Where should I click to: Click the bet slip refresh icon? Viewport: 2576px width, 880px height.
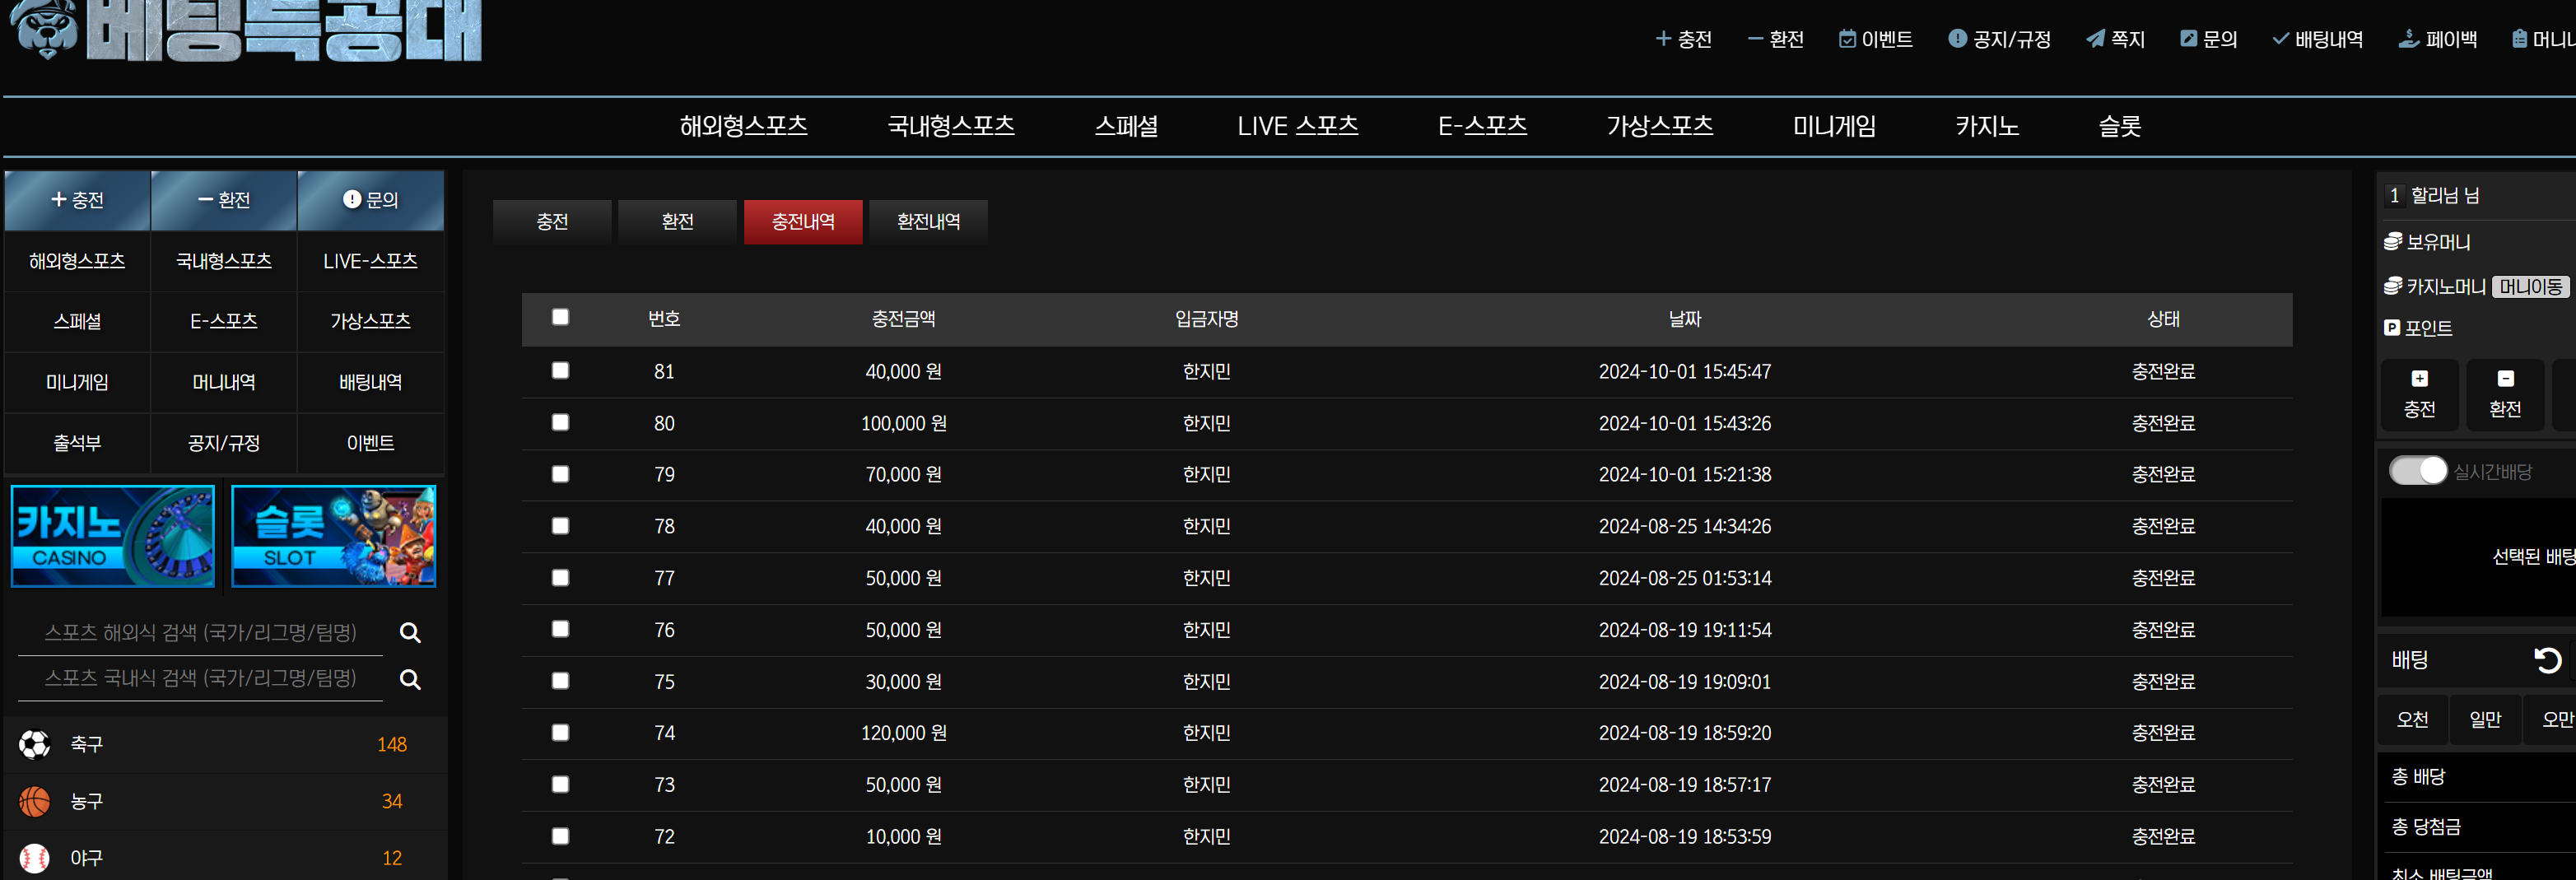2547,660
